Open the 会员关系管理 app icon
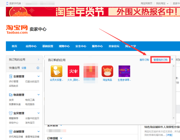Viewport: 180px width, 140px height. [56, 71]
